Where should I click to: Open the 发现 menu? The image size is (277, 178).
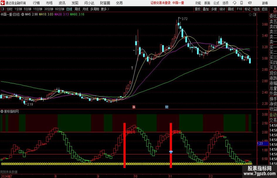75,3
